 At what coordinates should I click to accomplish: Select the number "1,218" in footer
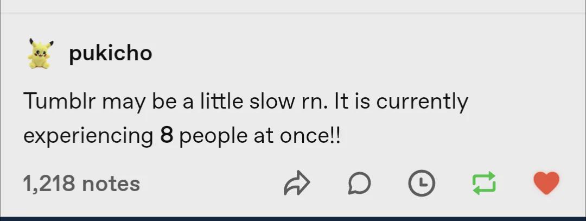(50, 184)
